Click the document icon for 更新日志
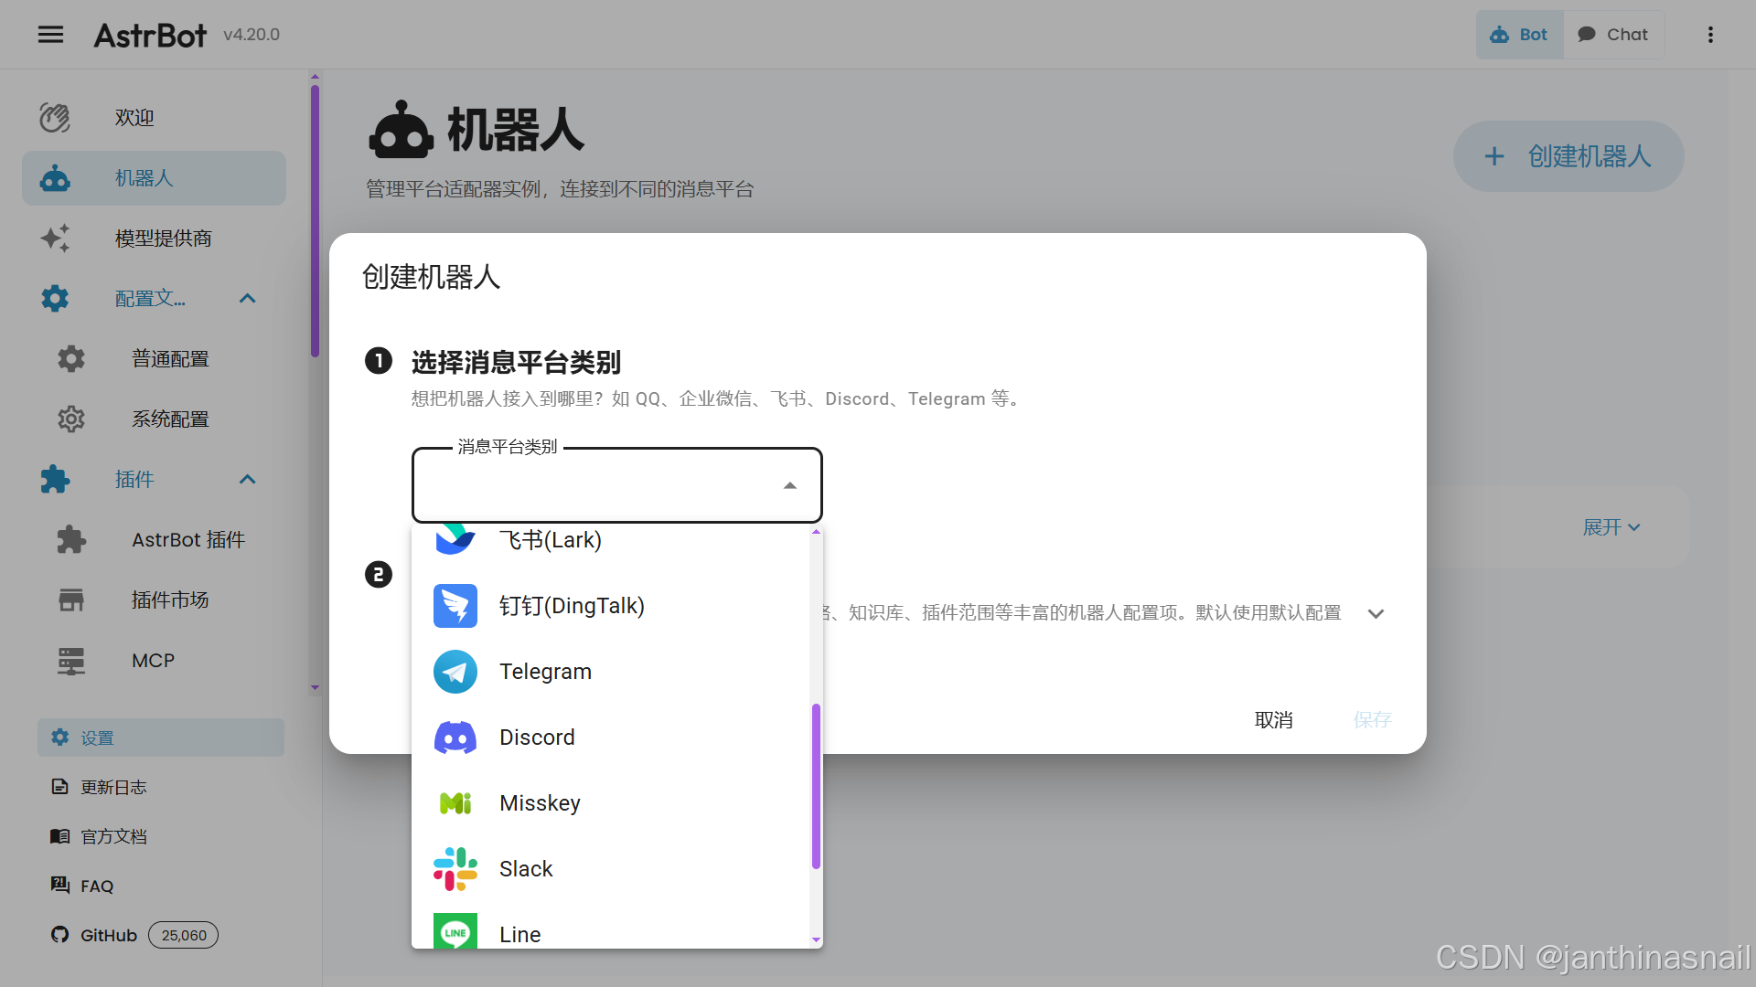 59,787
